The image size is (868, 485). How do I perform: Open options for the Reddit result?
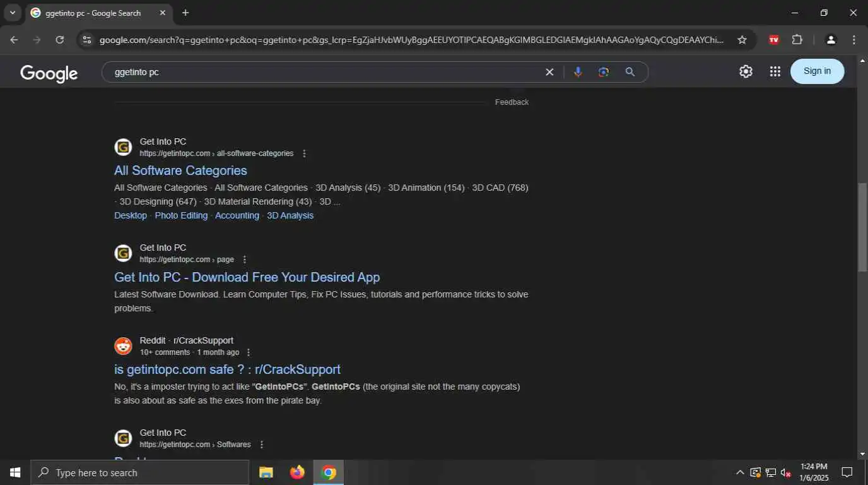coord(249,352)
